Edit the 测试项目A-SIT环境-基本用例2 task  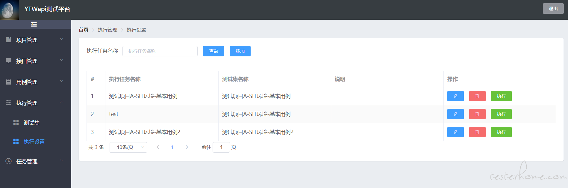tap(455, 132)
